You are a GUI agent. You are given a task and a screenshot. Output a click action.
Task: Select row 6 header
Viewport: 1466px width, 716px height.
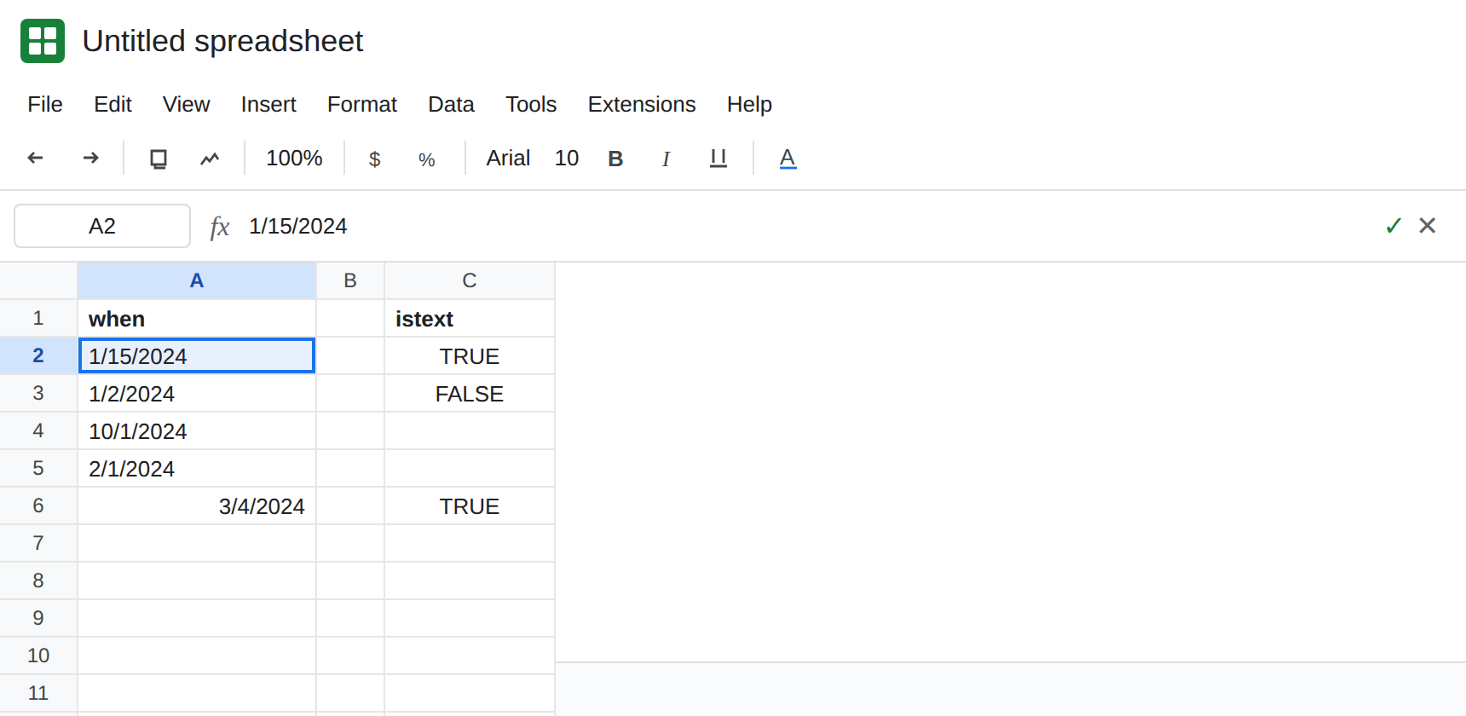pyautogui.click(x=38, y=505)
